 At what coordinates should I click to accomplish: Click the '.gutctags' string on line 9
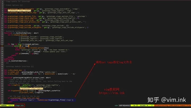[x=81, y=16]
